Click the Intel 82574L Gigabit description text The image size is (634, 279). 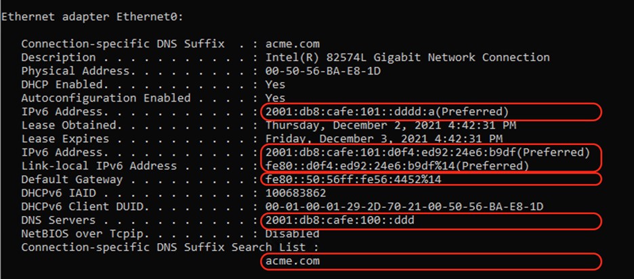407,58
